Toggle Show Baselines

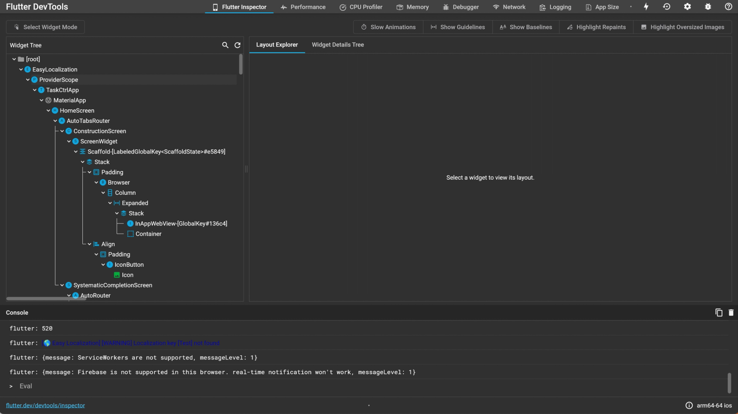coord(526,27)
